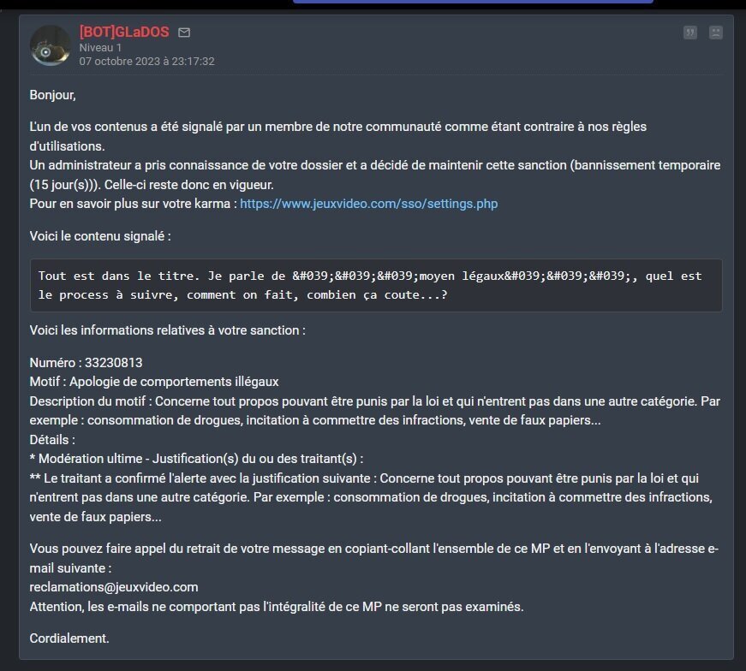Click the Motif : Apologie de comportements line

point(154,382)
